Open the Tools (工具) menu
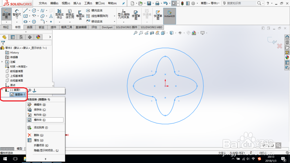 click(x=88, y=3)
